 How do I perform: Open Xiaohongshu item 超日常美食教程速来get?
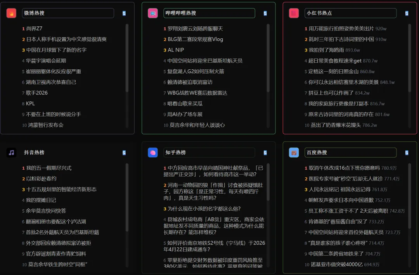335,60
